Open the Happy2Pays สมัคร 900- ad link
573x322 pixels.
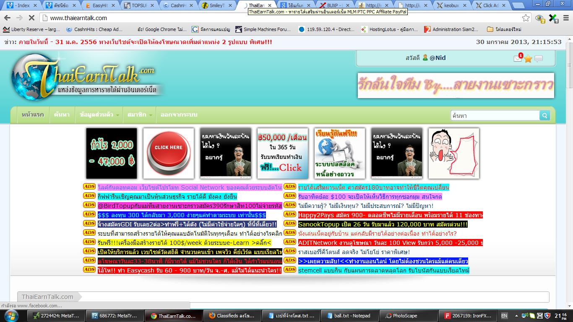point(390,215)
